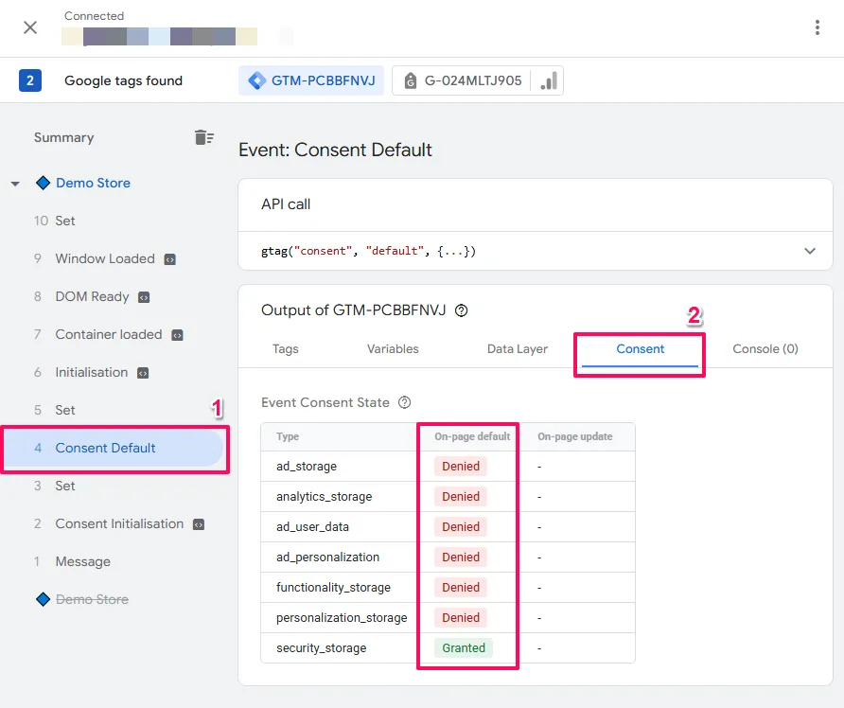Open the three-dot overflow menu
Viewport: 844px width, 708px height.
[818, 27]
